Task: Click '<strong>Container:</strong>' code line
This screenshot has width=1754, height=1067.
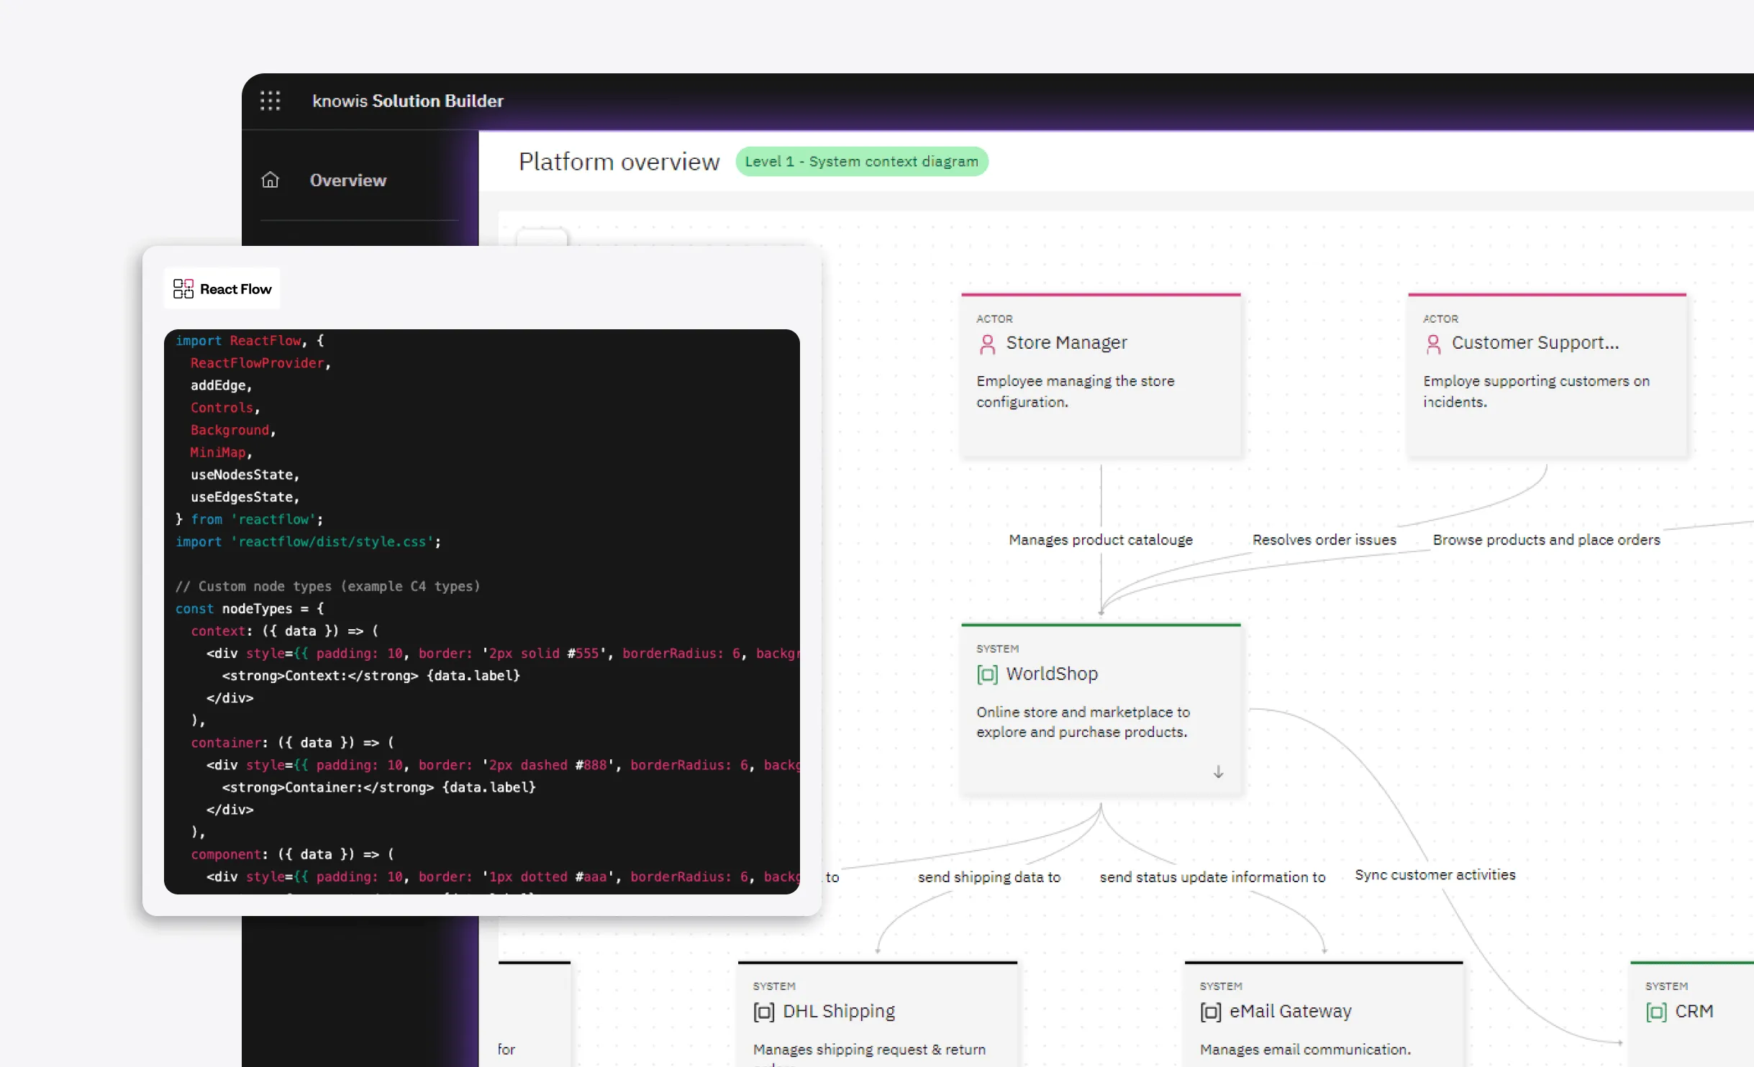Action: [x=378, y=787]
